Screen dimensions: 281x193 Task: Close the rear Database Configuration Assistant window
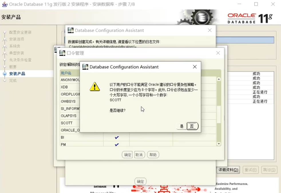(210, 30)
